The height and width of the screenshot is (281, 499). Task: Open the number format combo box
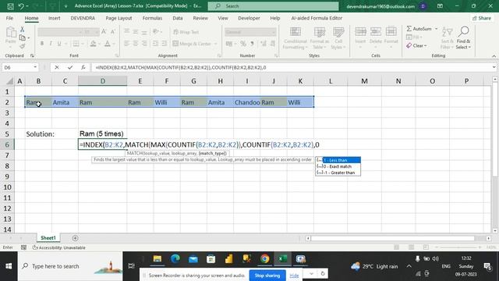250,32
